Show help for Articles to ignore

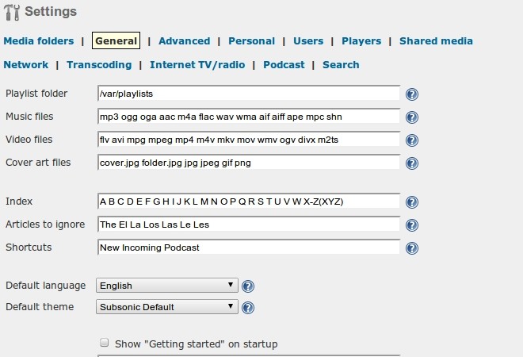coord(412,225)
